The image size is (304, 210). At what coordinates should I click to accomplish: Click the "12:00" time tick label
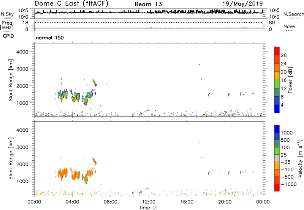(x=149, y=202)
